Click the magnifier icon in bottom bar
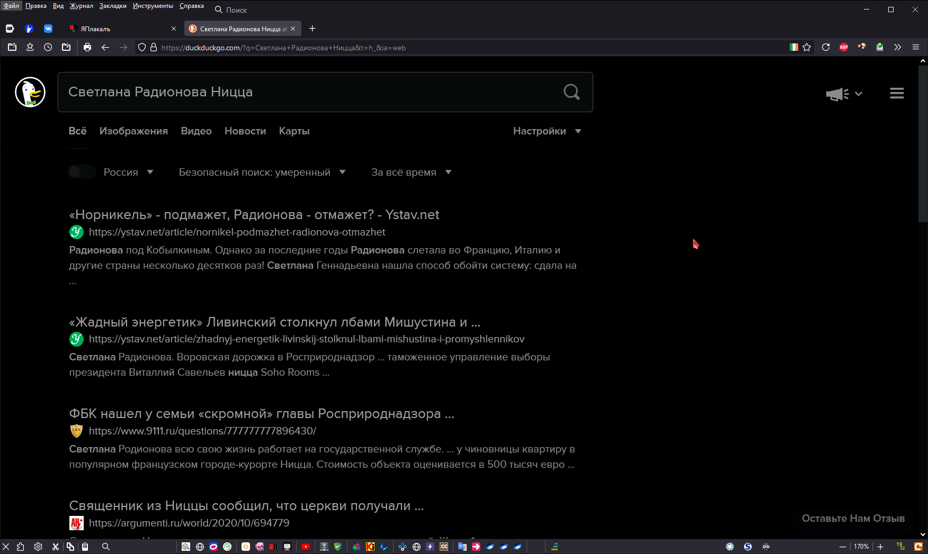 pyautogui.click(x=106, y=547)
